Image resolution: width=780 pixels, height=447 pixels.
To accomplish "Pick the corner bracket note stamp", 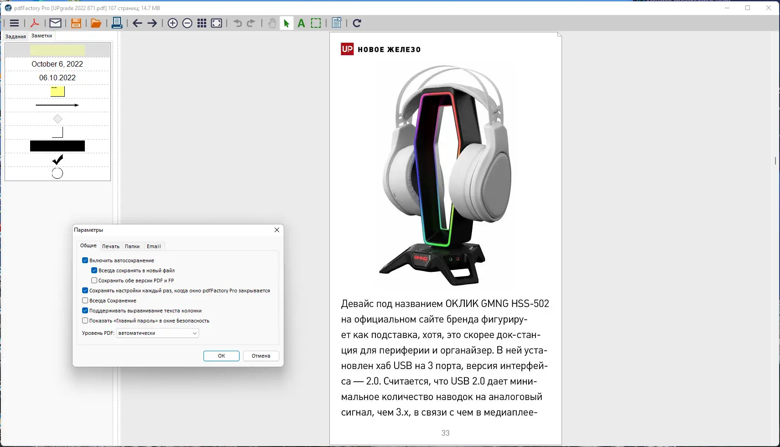I will [x=57, y=132].
